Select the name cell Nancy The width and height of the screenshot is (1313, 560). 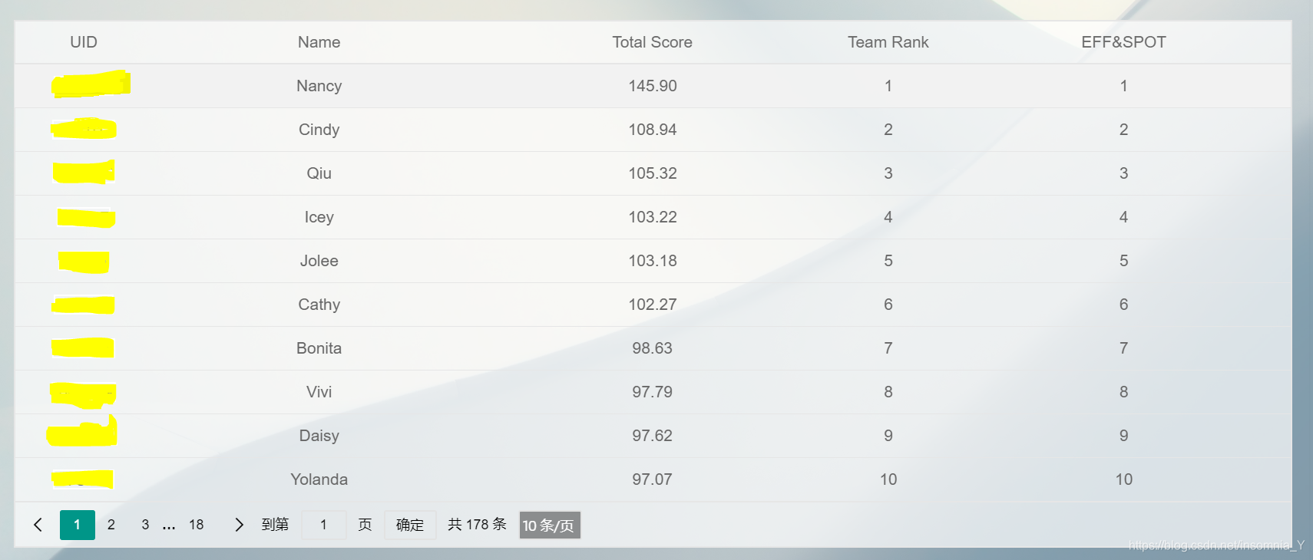[x=319, y=86]
